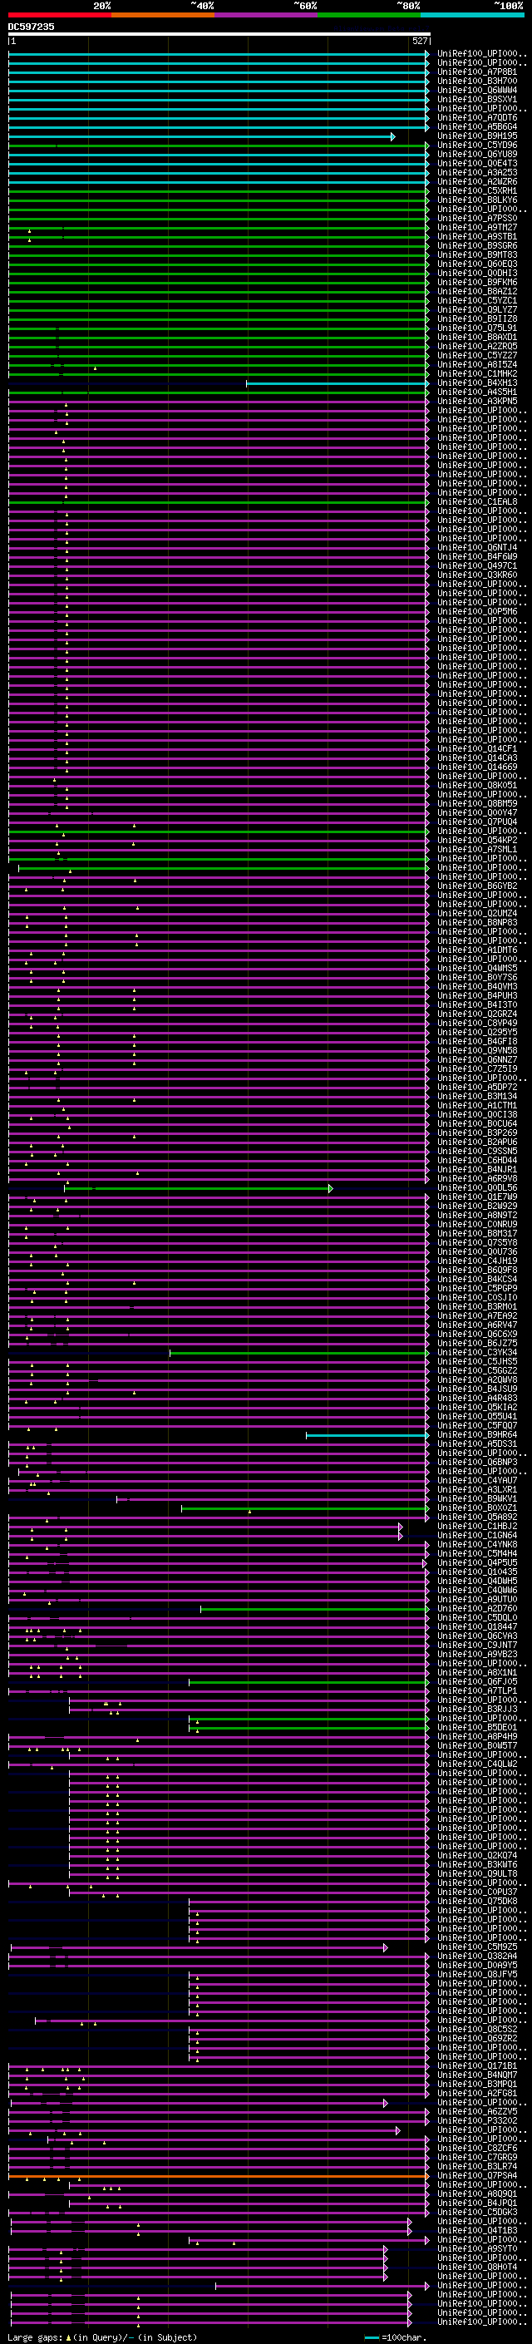532x2344 pixels.
Task: Open the UniRef100_Q7PUQ4 entry
Action: point(477,822)
